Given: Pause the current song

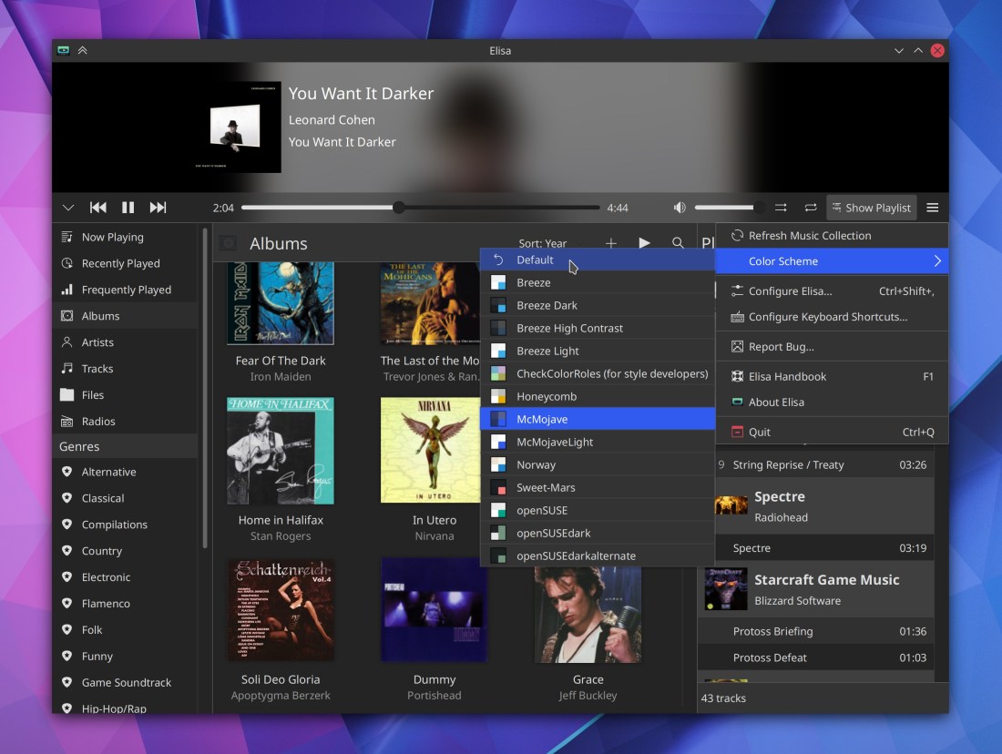Looking at the screenshot, I should click(128, 208).
